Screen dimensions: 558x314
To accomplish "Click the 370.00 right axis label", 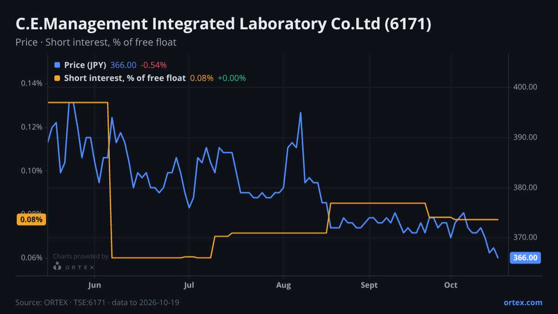I will pyautogui.click(x=525, y=237).
